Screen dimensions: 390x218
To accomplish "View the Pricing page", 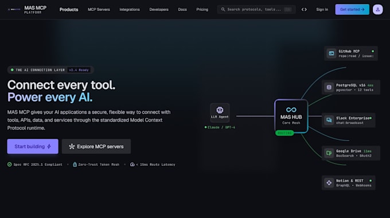I will coord(202,9).
